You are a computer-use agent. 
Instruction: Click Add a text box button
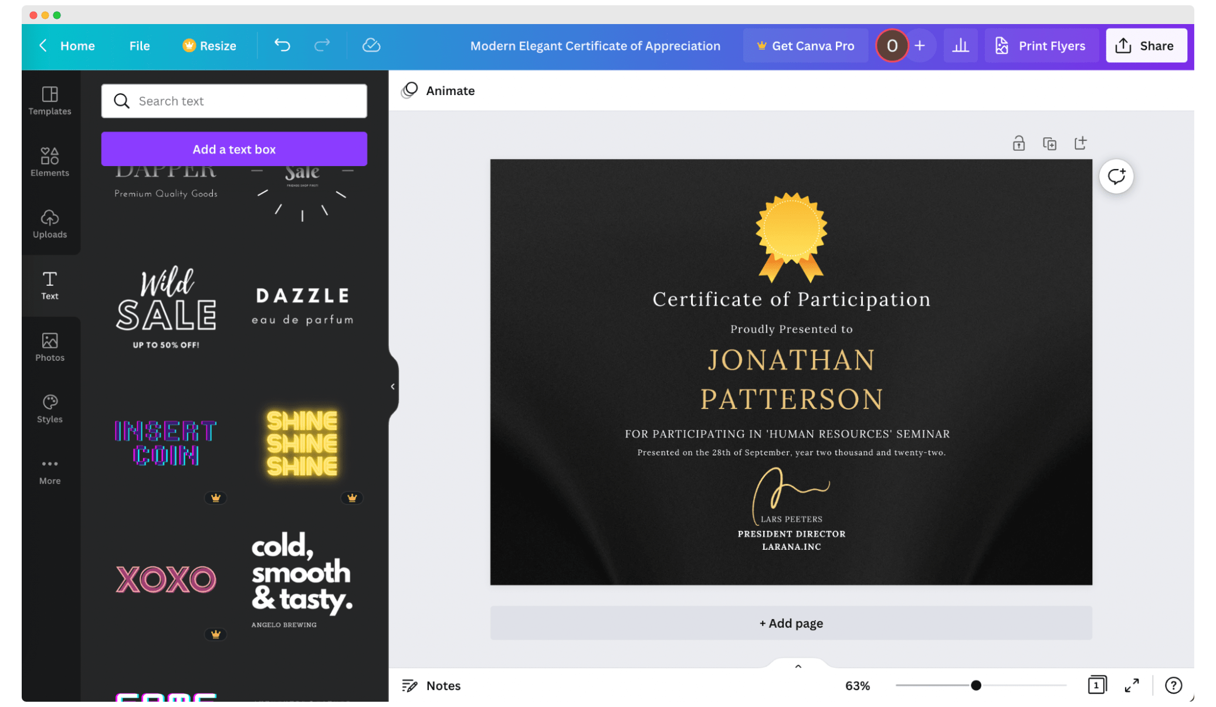pos(234,149)
